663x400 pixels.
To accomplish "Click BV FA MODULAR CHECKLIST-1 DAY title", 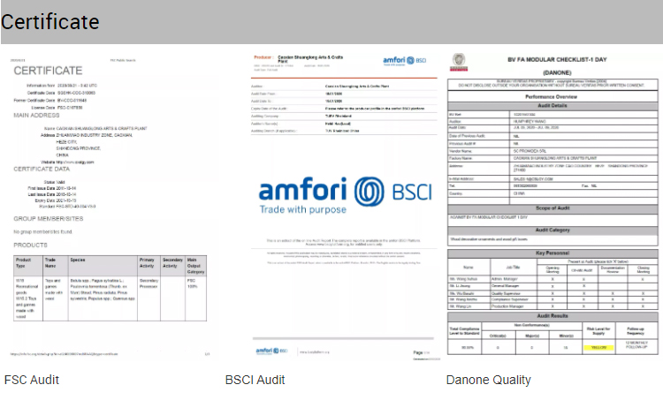I will pos(557,59).
